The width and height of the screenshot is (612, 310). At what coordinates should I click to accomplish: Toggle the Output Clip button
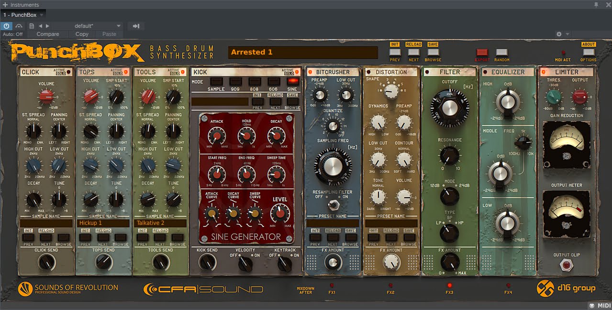pos(567,264)
